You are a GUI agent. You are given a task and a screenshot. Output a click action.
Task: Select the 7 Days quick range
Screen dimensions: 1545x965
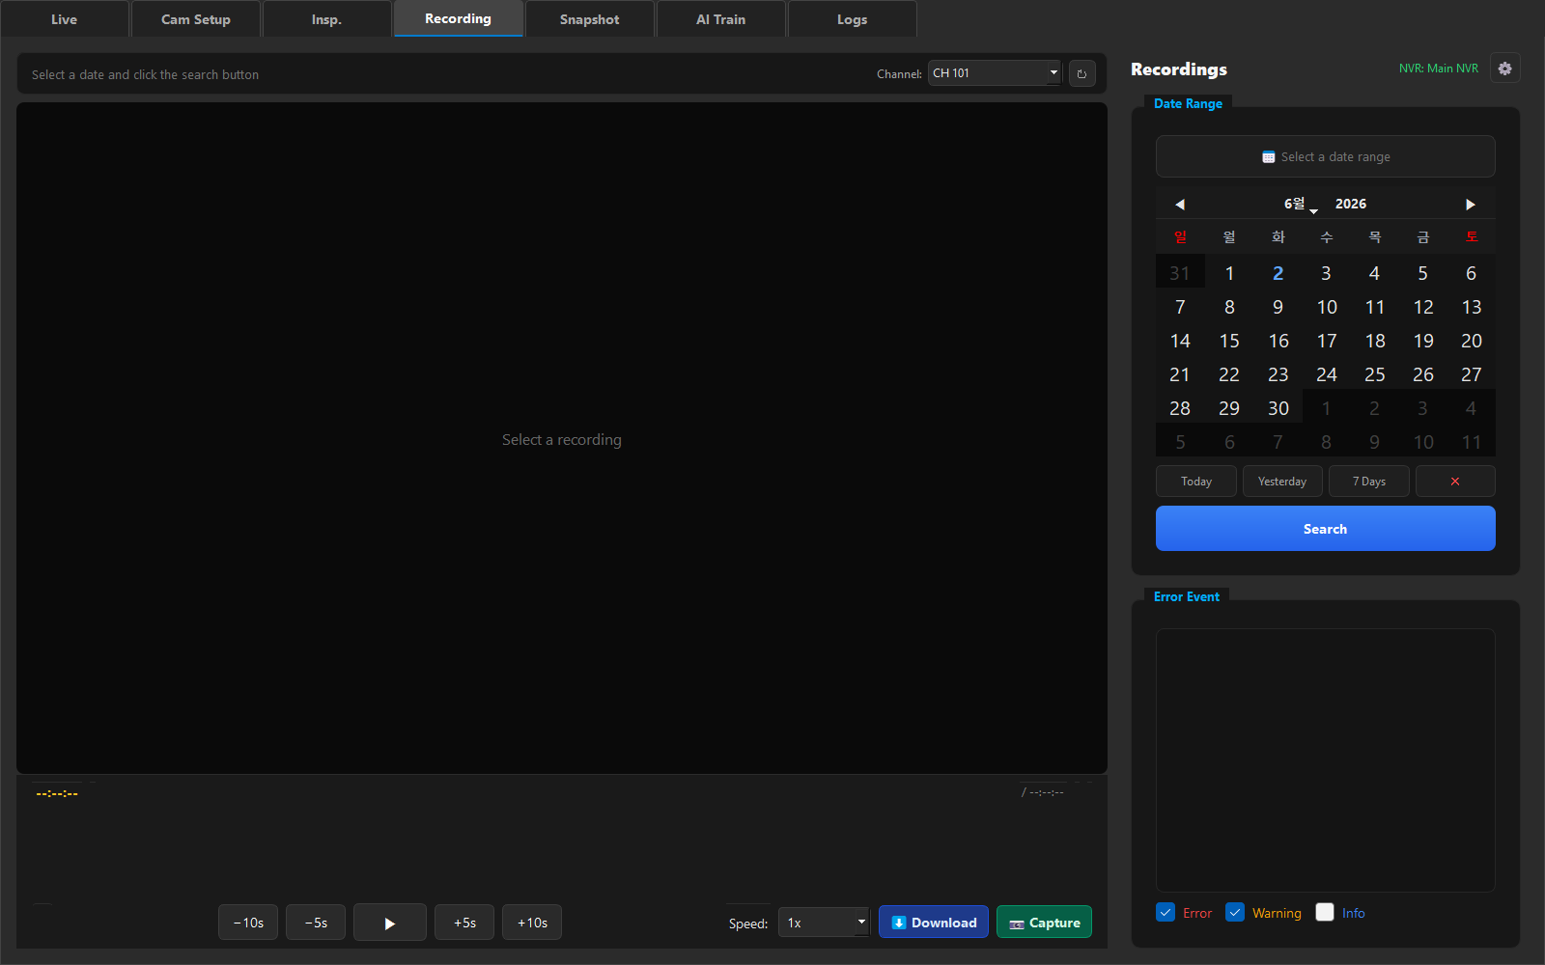click(x=1368, y=482)
